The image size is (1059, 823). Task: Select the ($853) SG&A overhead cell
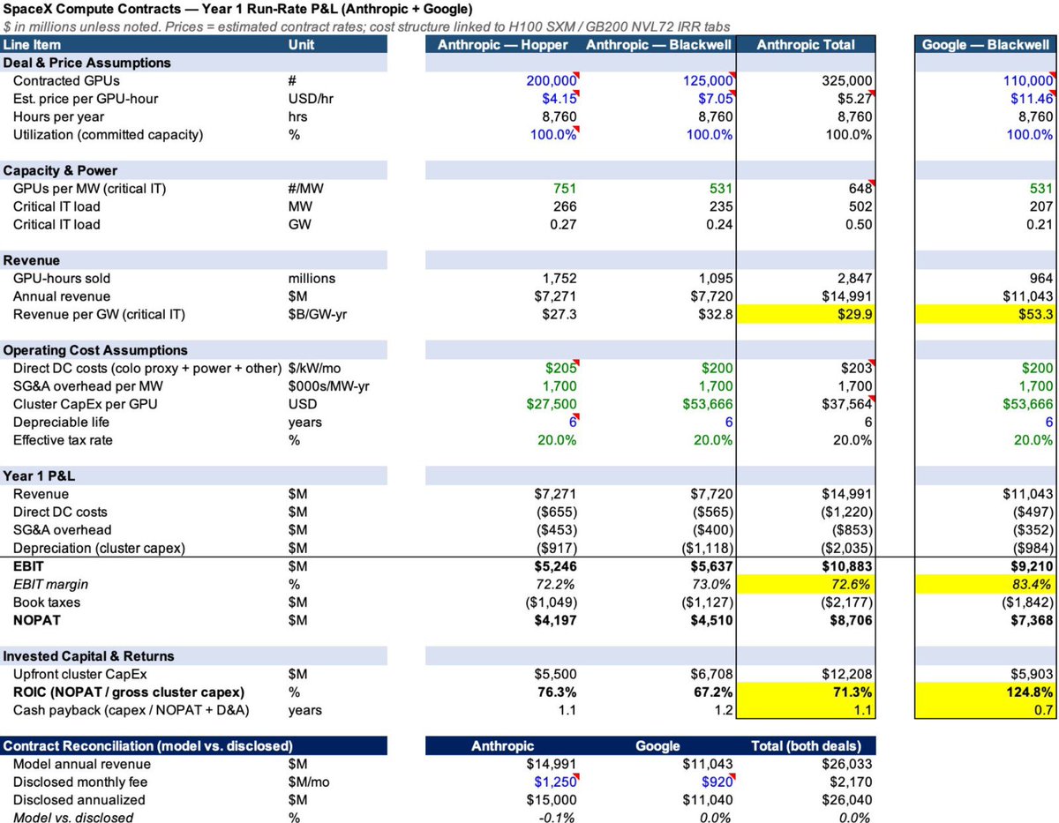pyautogui.click(x=853, y=530)
